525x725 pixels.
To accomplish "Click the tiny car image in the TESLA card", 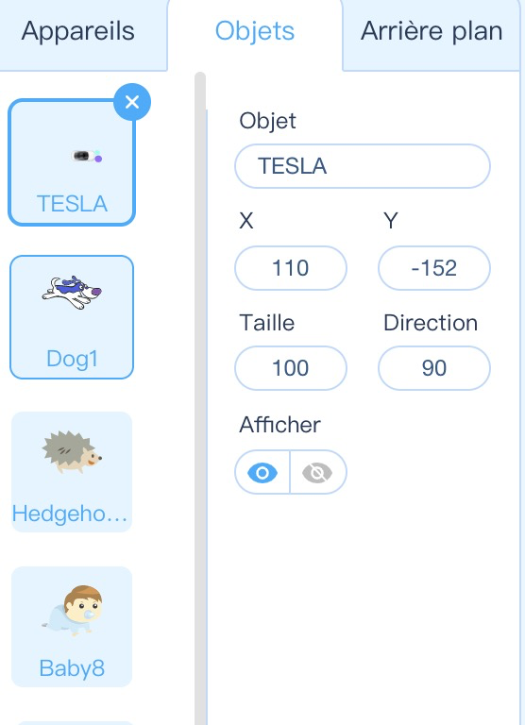I will tap(87, 156).
